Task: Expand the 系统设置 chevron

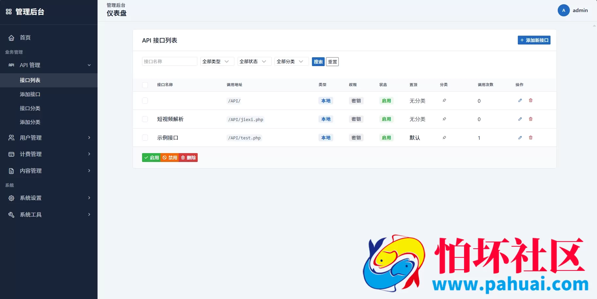Action: coord(89,198)
